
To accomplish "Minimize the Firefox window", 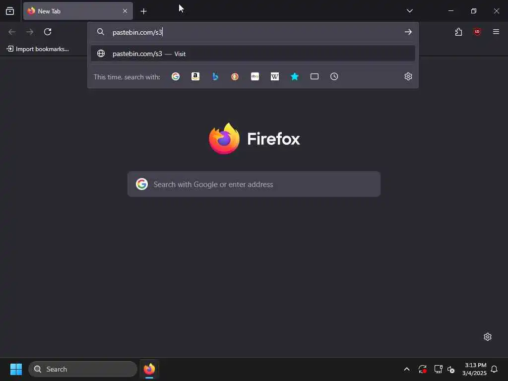I will coord(450,11).
